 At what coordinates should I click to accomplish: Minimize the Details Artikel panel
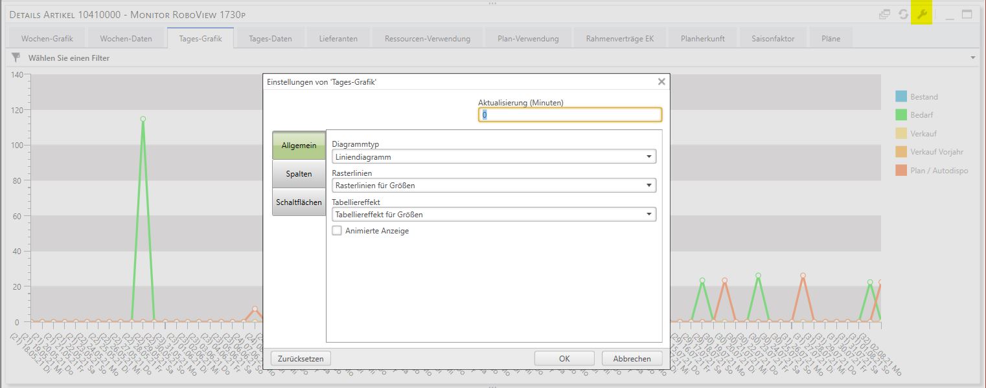(x=950, y=14)
